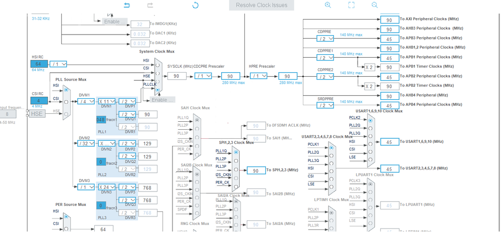Open the DIVQ3 /2 dropdown
This screenshot has height=233, width=501.
(x=127, y=200)
